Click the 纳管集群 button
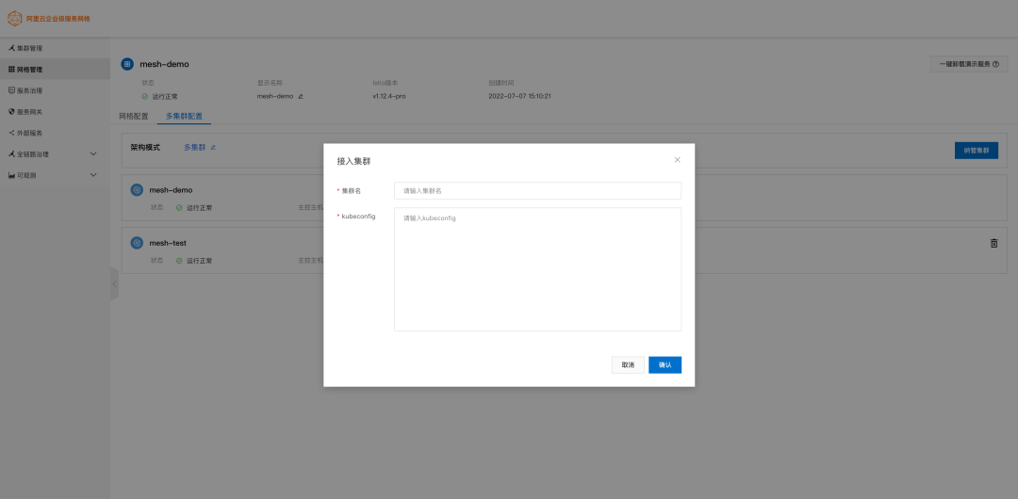Image resolution: width=1018 pixels, height=499 pixels. coord(976,151)
